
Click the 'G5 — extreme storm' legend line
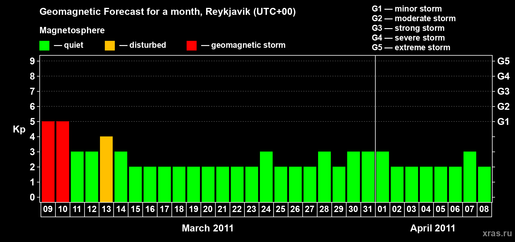click(x=411, y=47)
